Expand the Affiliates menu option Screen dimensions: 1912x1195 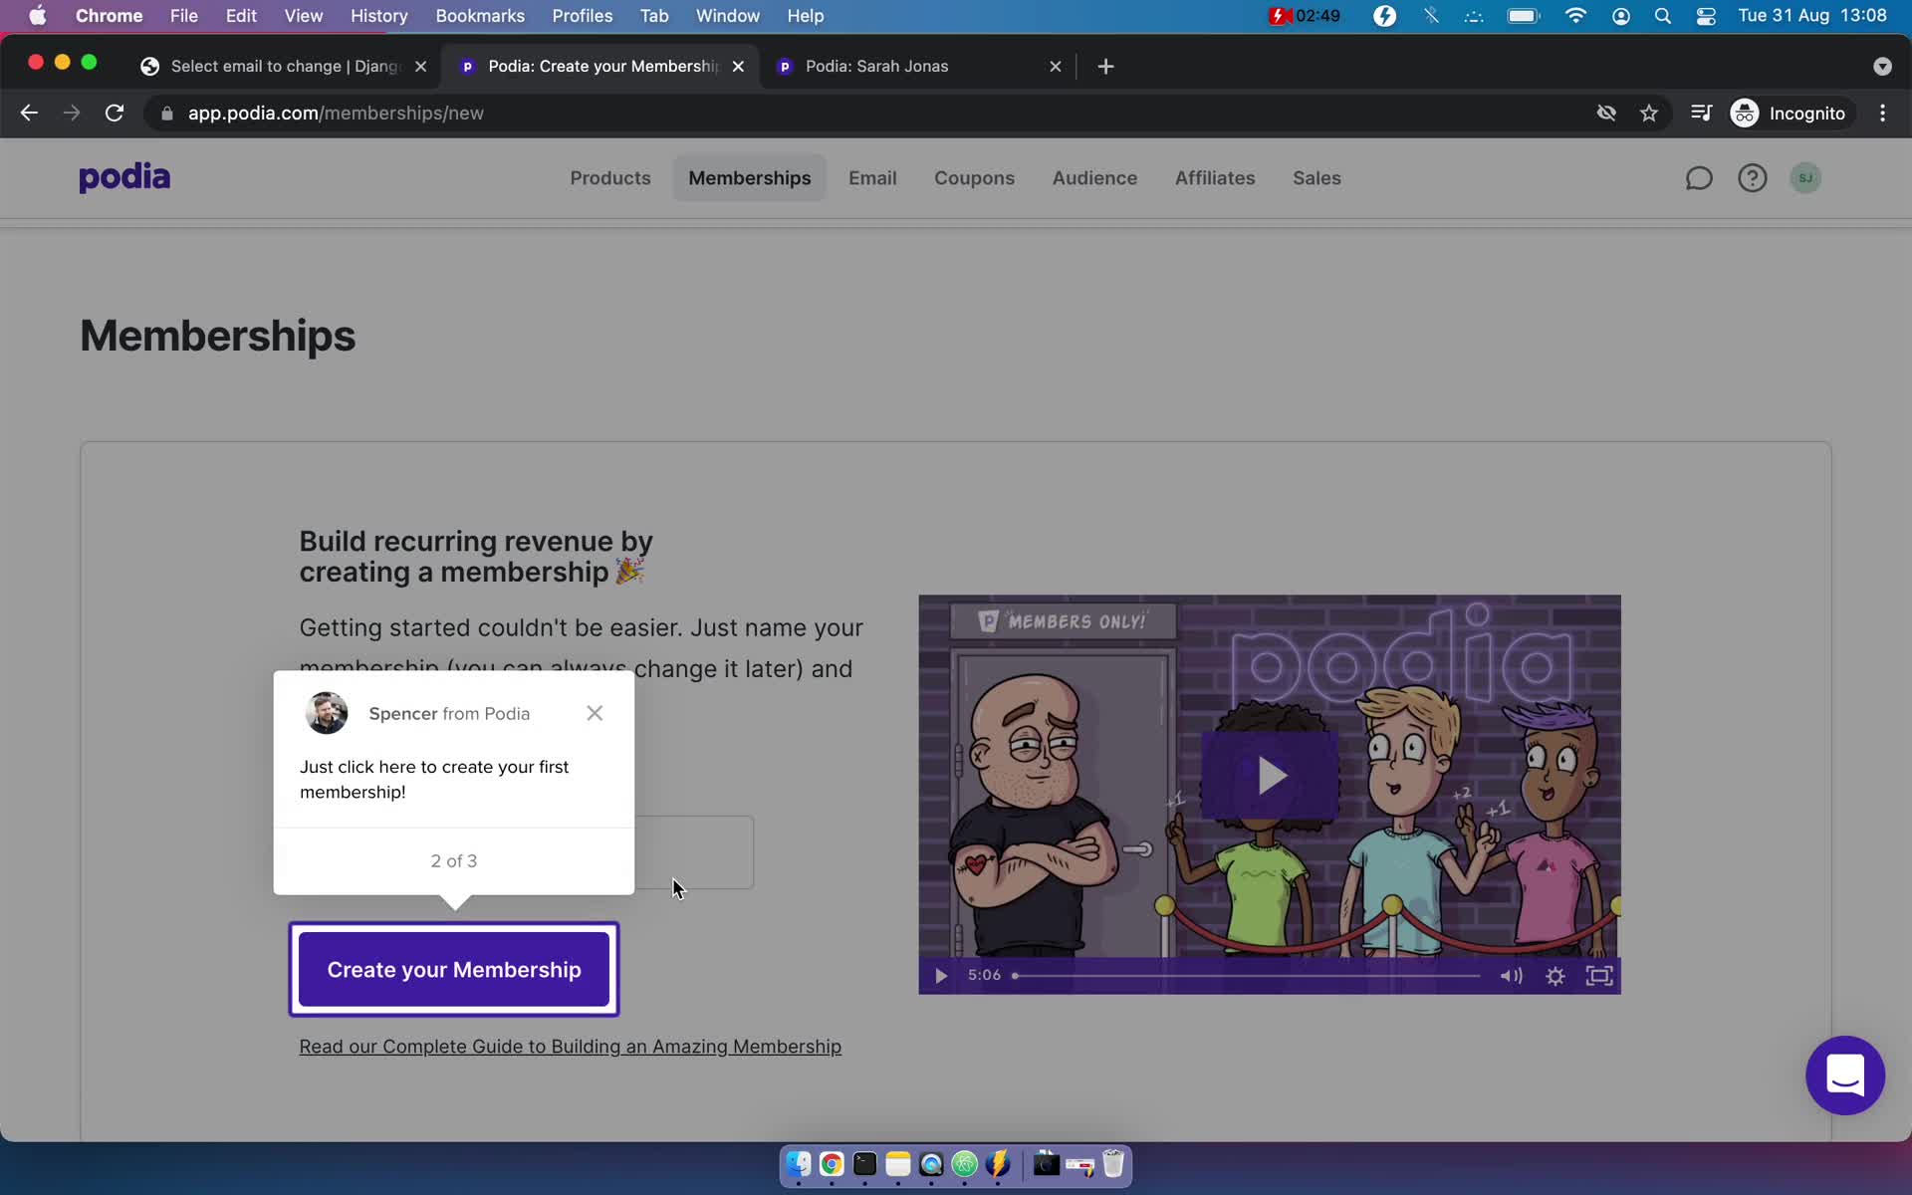coord(1214,177)
